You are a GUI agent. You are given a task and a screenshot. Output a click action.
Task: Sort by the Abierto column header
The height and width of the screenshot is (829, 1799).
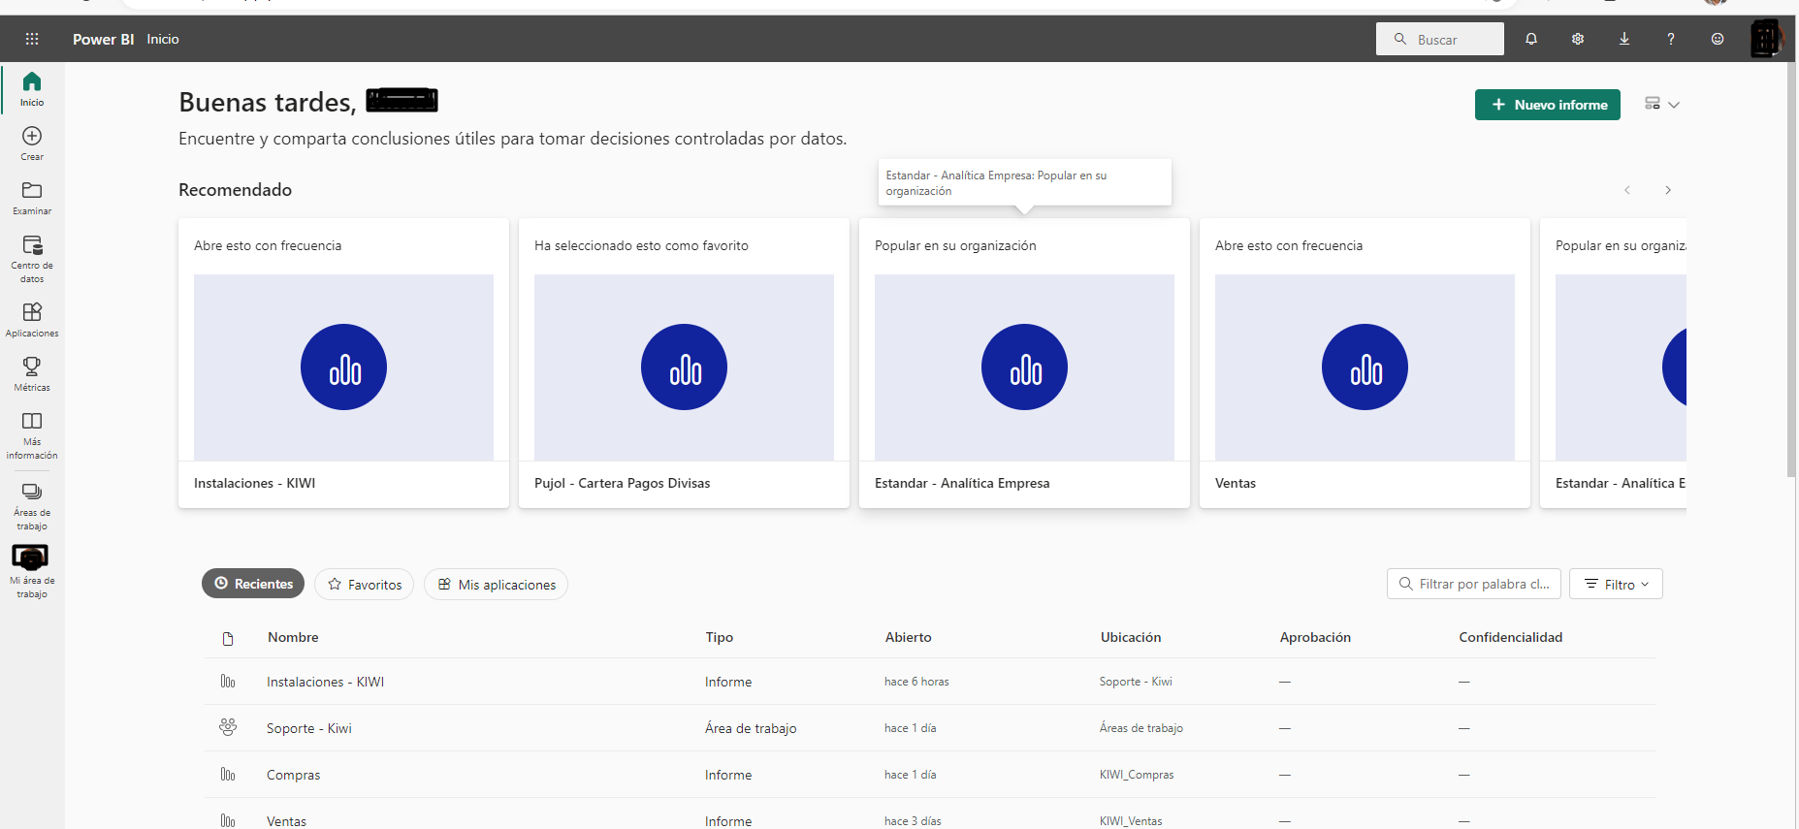point(909,637)
